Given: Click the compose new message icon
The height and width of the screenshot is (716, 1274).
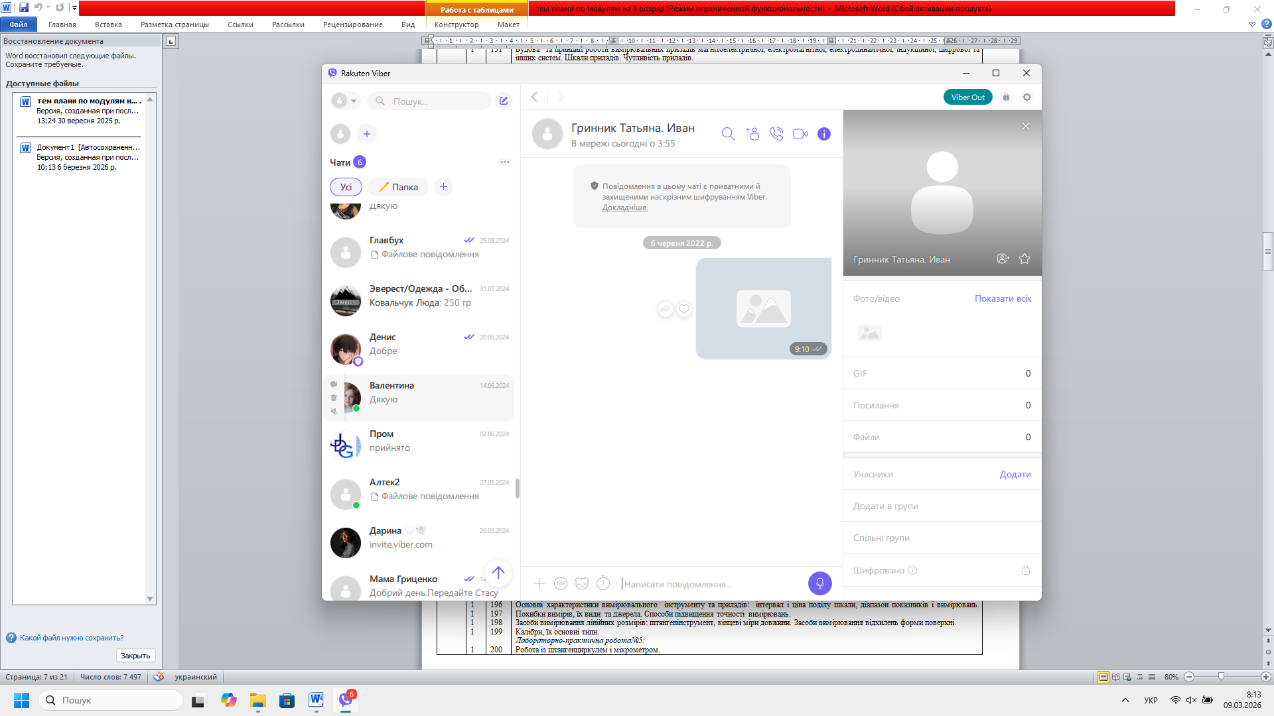Looking at the screenshot, I should [504, 101].
